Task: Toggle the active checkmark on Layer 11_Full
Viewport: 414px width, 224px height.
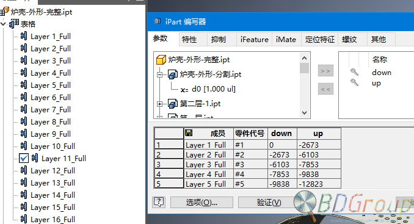Action: (x=24, y=158)
